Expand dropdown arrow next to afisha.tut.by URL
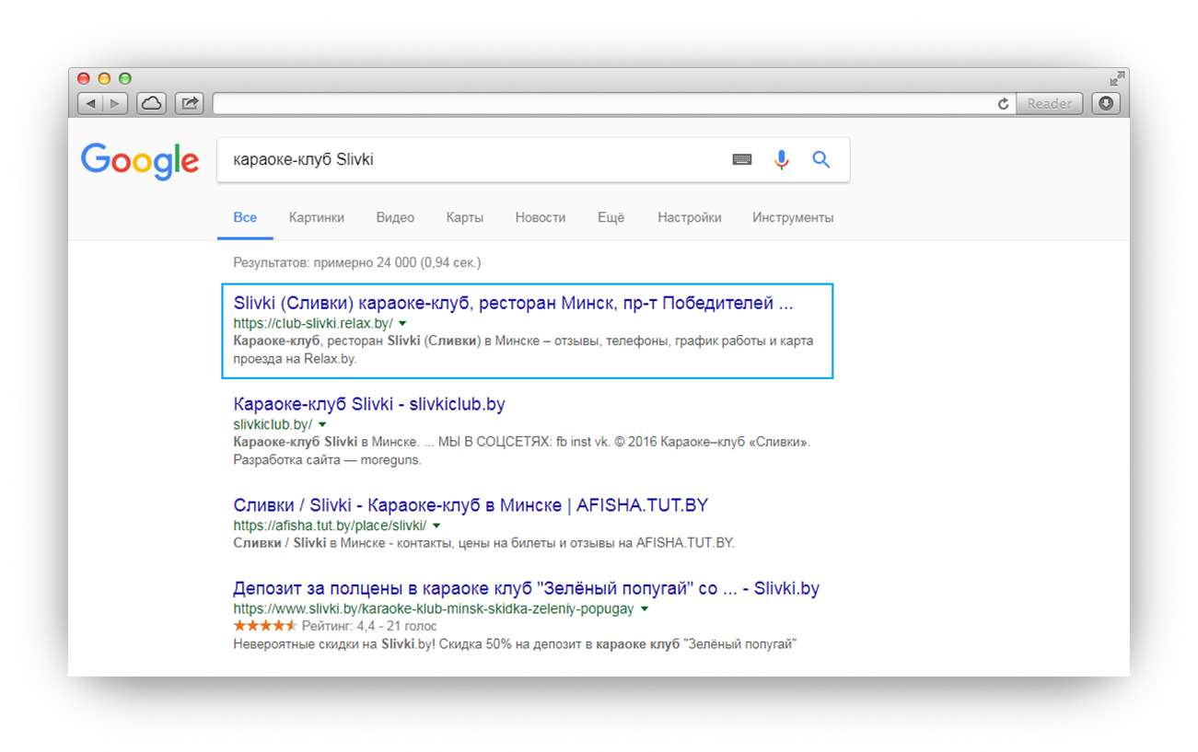1198x752 pixels. point(436,526)
